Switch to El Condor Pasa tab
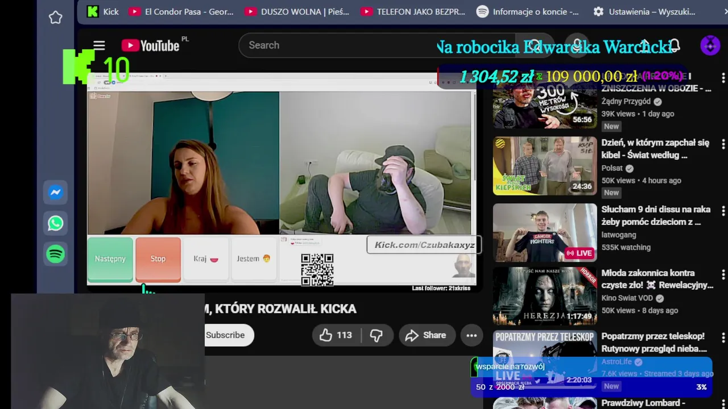 click(181, 11)
